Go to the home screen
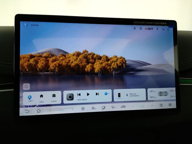 point(38,111)
